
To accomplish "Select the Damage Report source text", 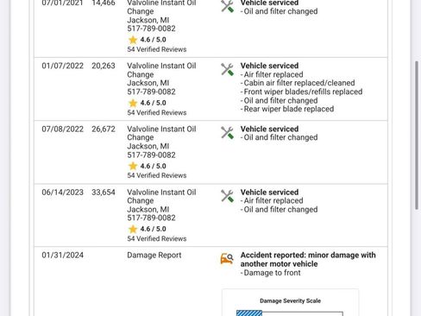I will click(x=154, y=256).
